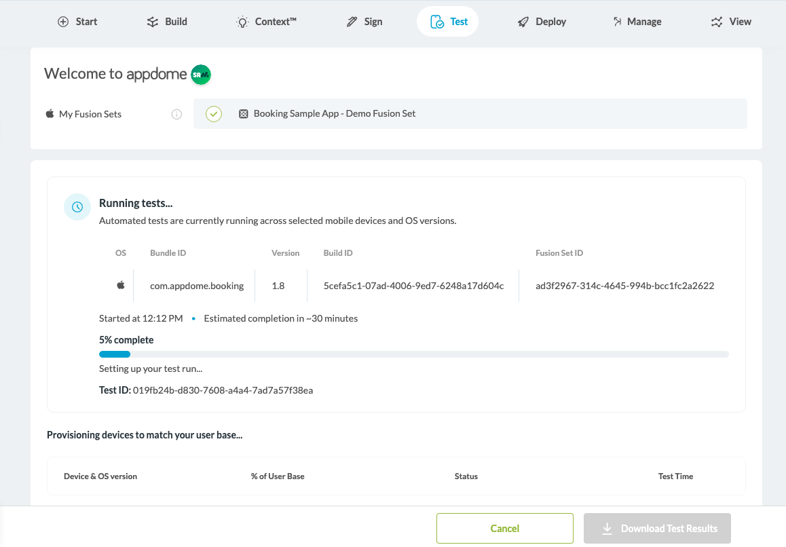Click the green SR user avatar
Image resolution: width=786 pixels, height=547 pixels.
[201, 75]
